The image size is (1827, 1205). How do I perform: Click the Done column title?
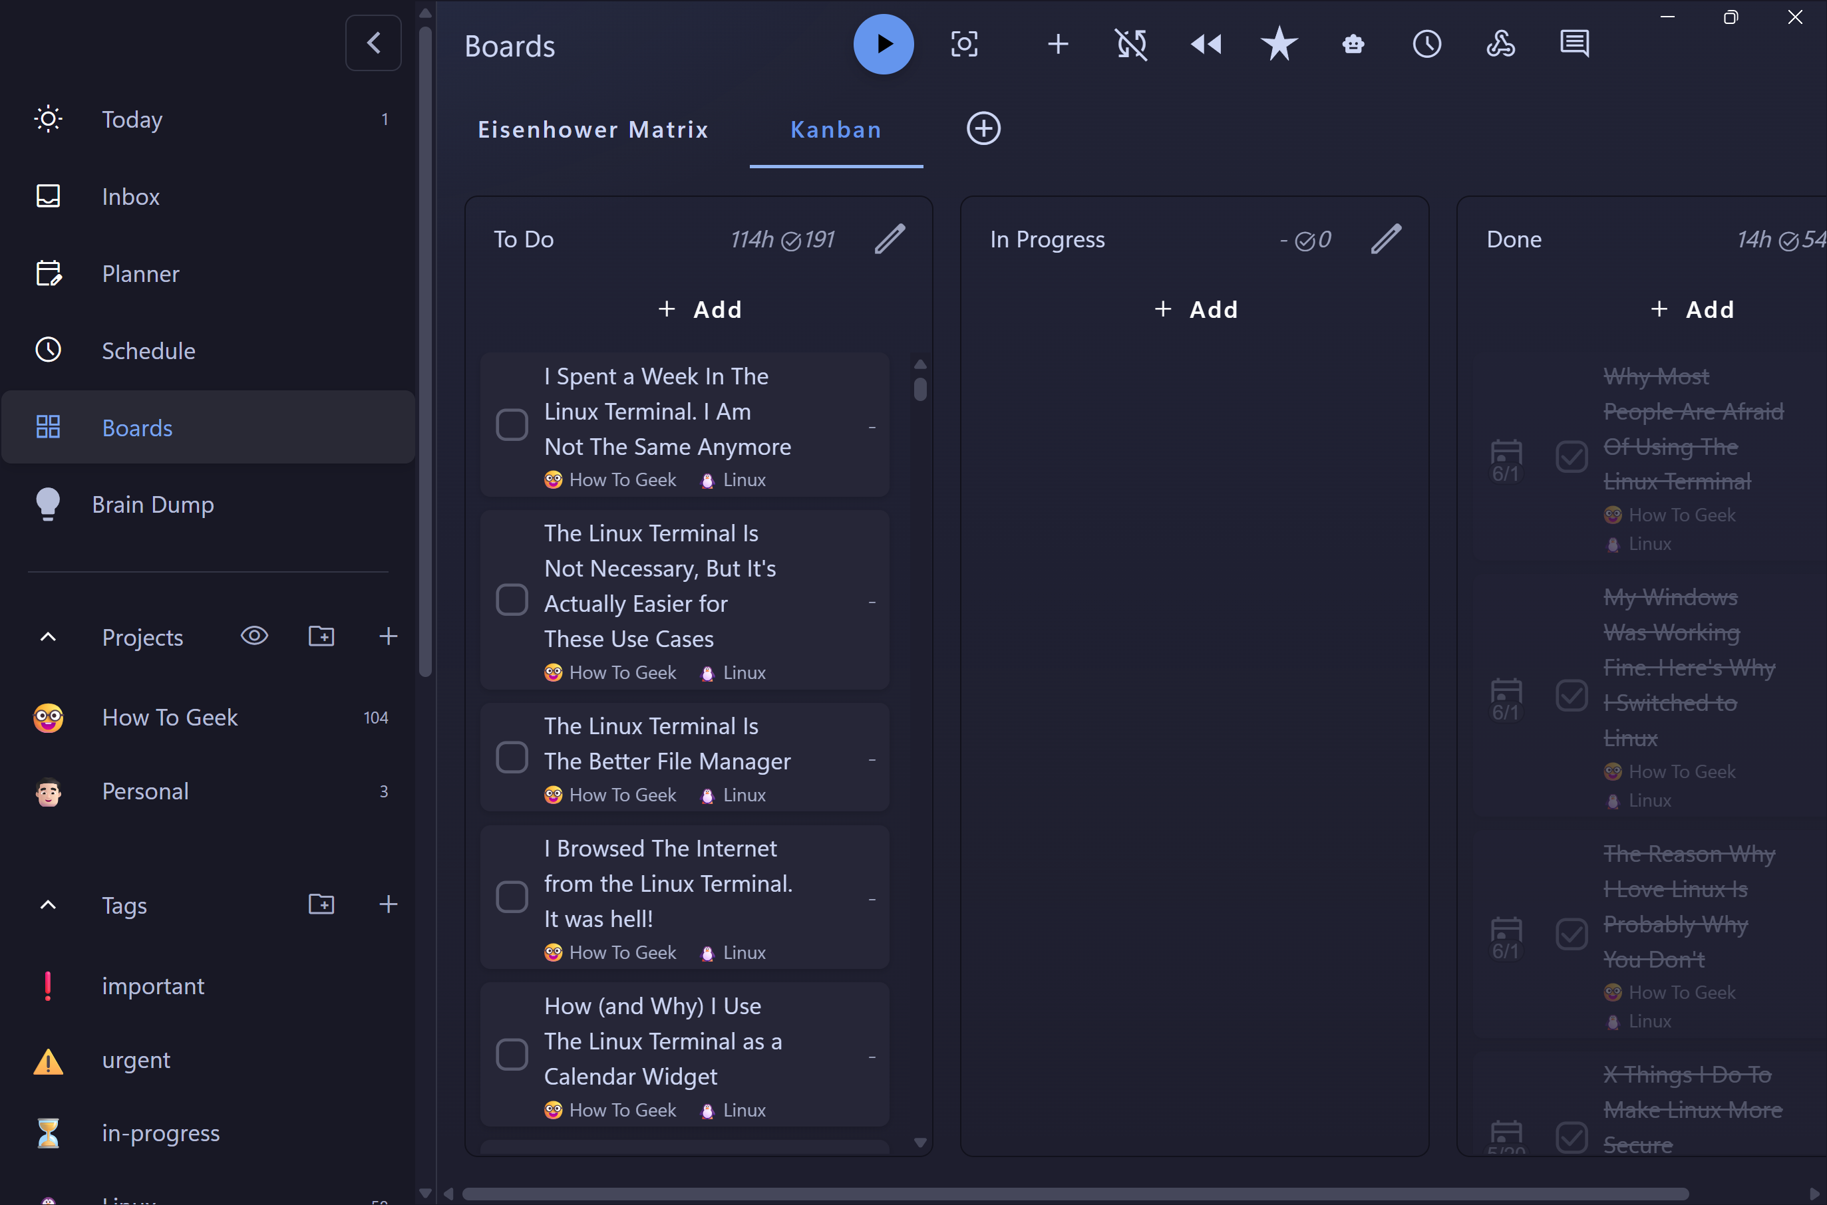tap(1514, 240)
